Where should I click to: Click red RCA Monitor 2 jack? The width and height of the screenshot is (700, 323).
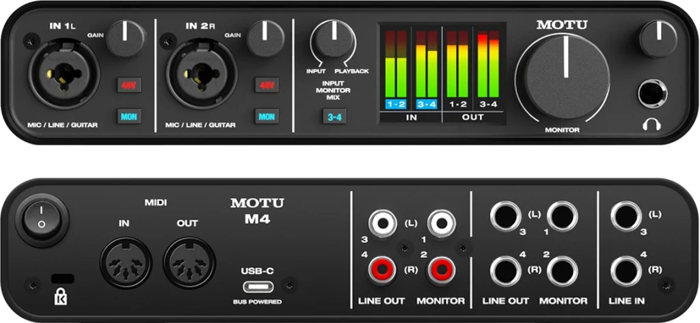coord(442,270)
